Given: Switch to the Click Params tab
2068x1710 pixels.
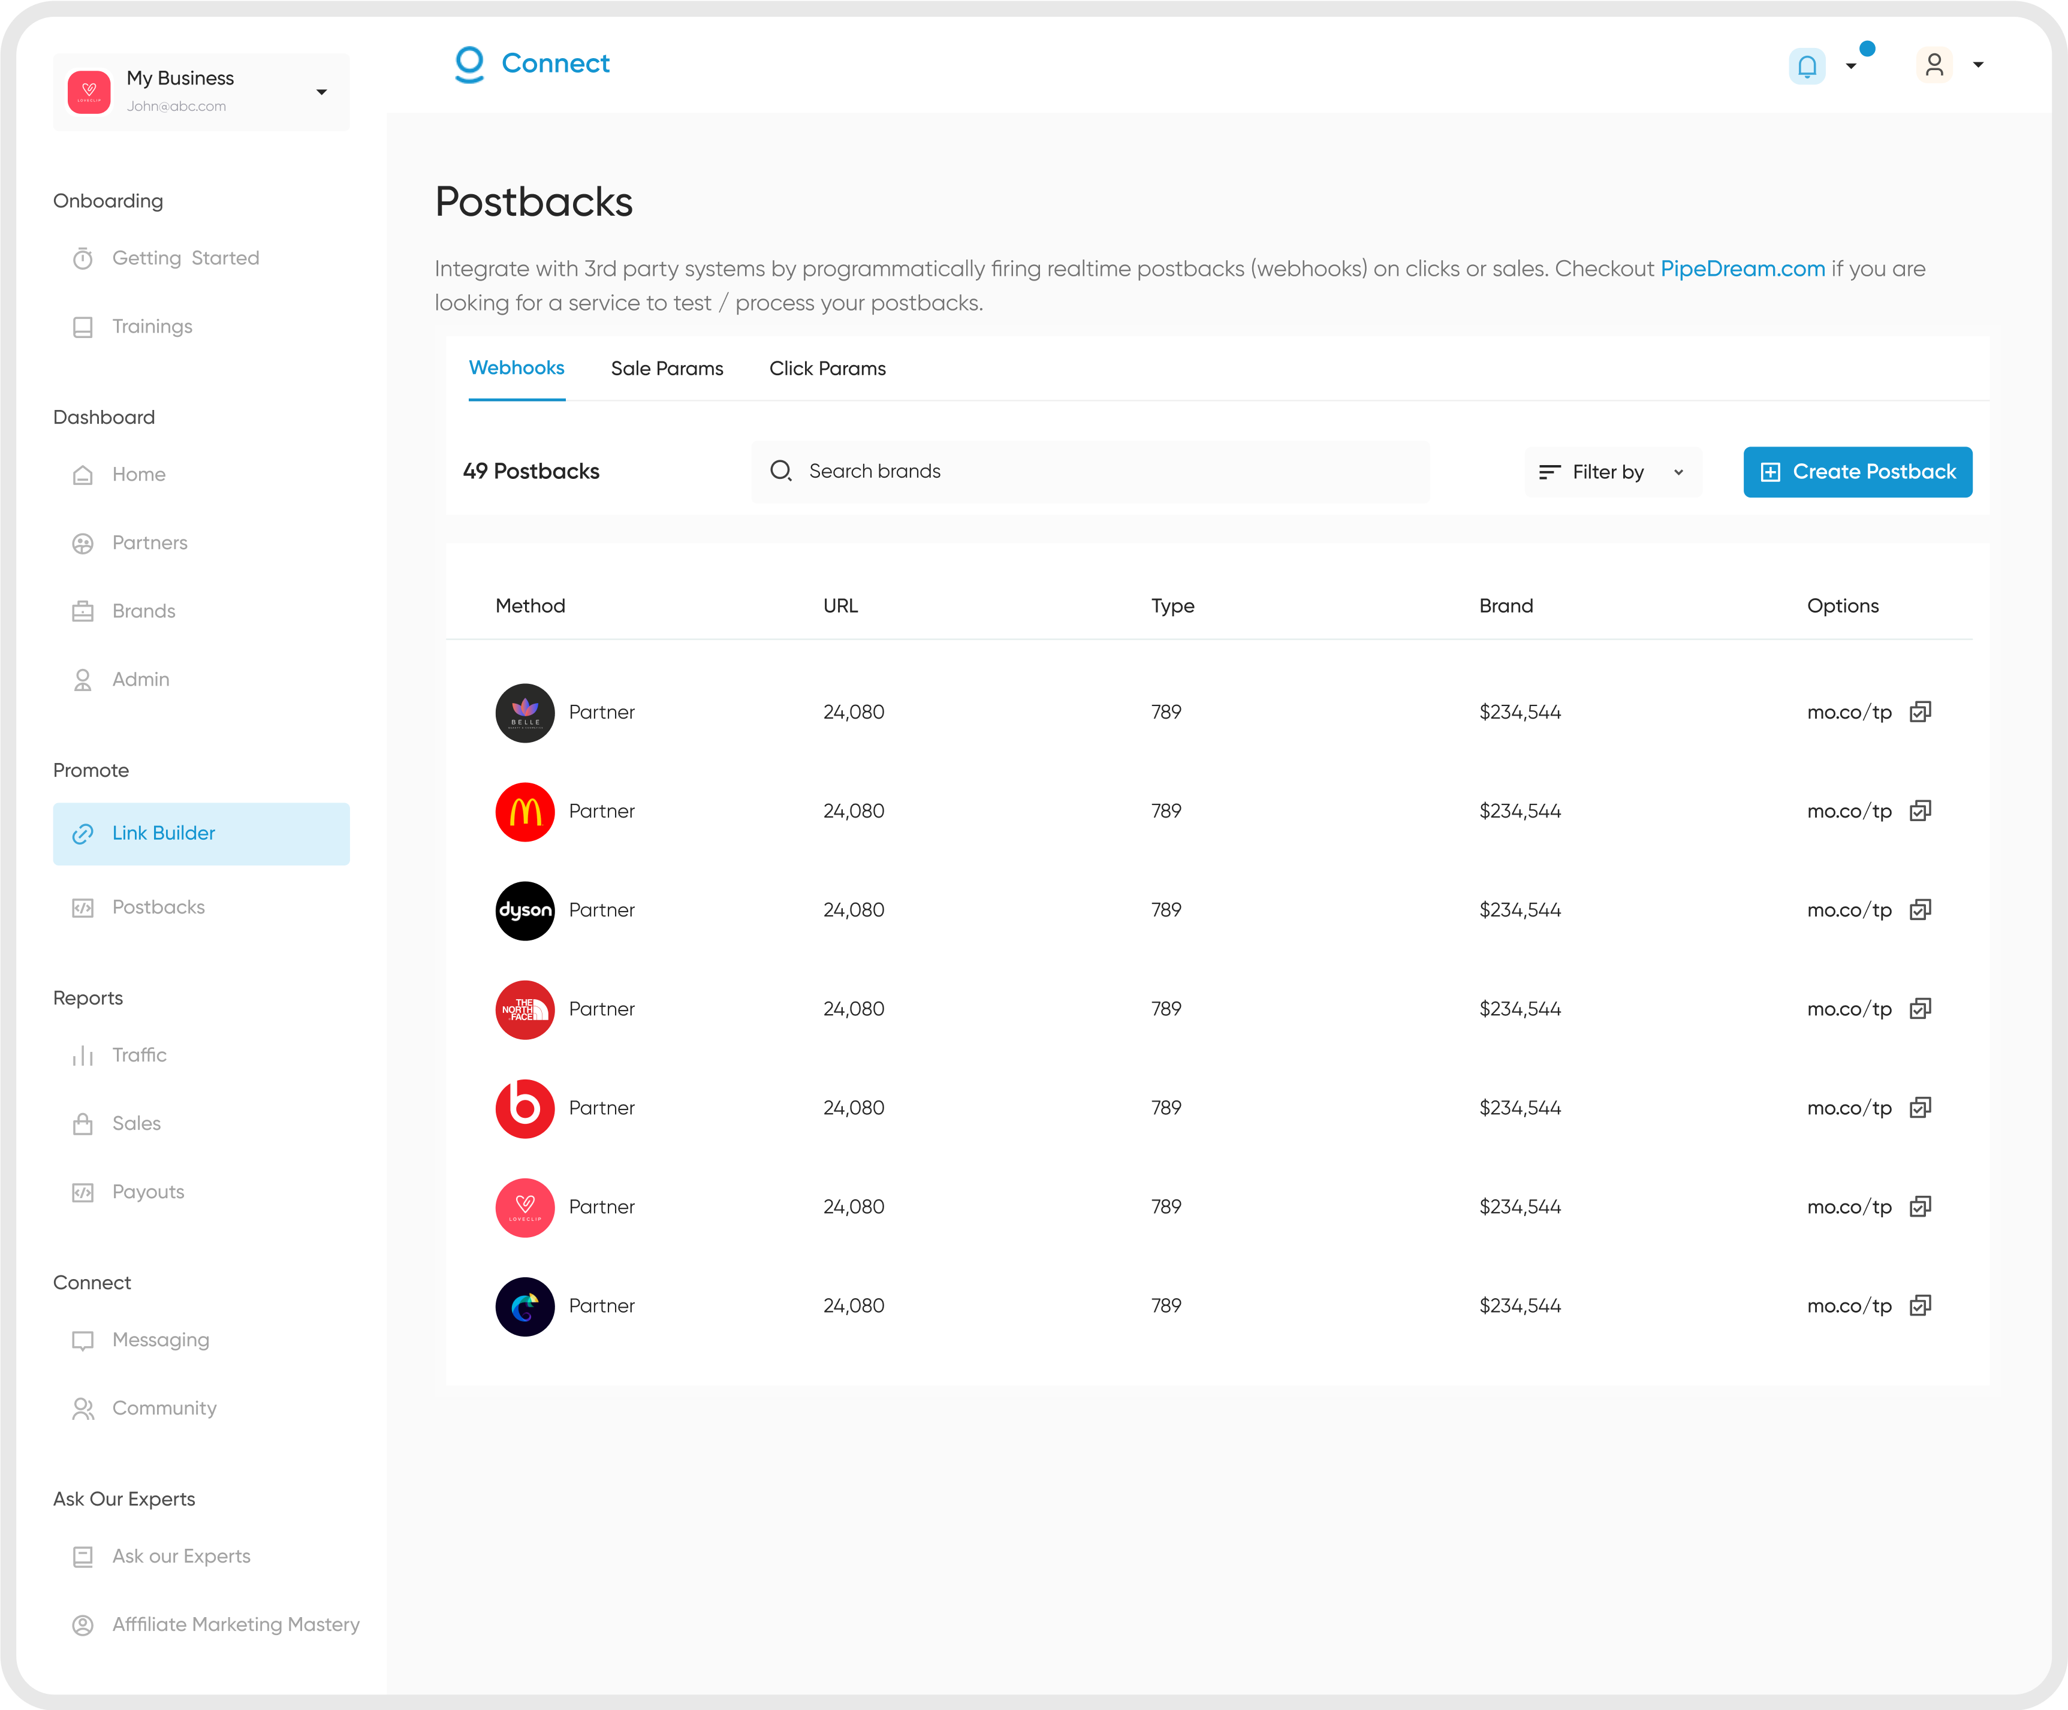Looking at the screenshot, I should [827, 369].
